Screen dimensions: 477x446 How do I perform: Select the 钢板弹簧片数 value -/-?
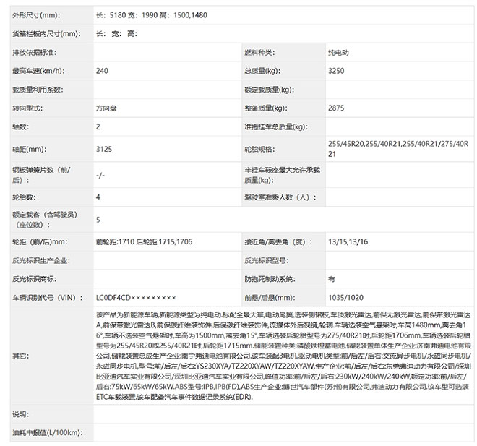(100, 175)
